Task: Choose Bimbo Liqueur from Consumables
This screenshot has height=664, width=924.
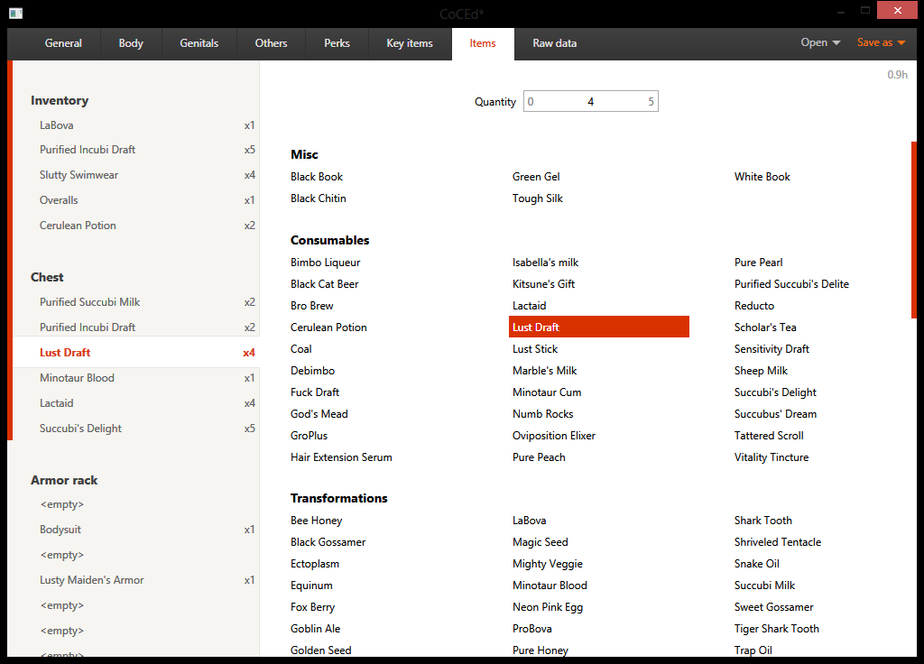Action: (x=326, y=263)
